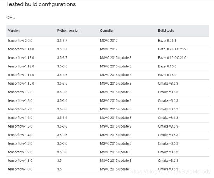Click Bazel 0.26.1 build tool cell

(167, 41)
